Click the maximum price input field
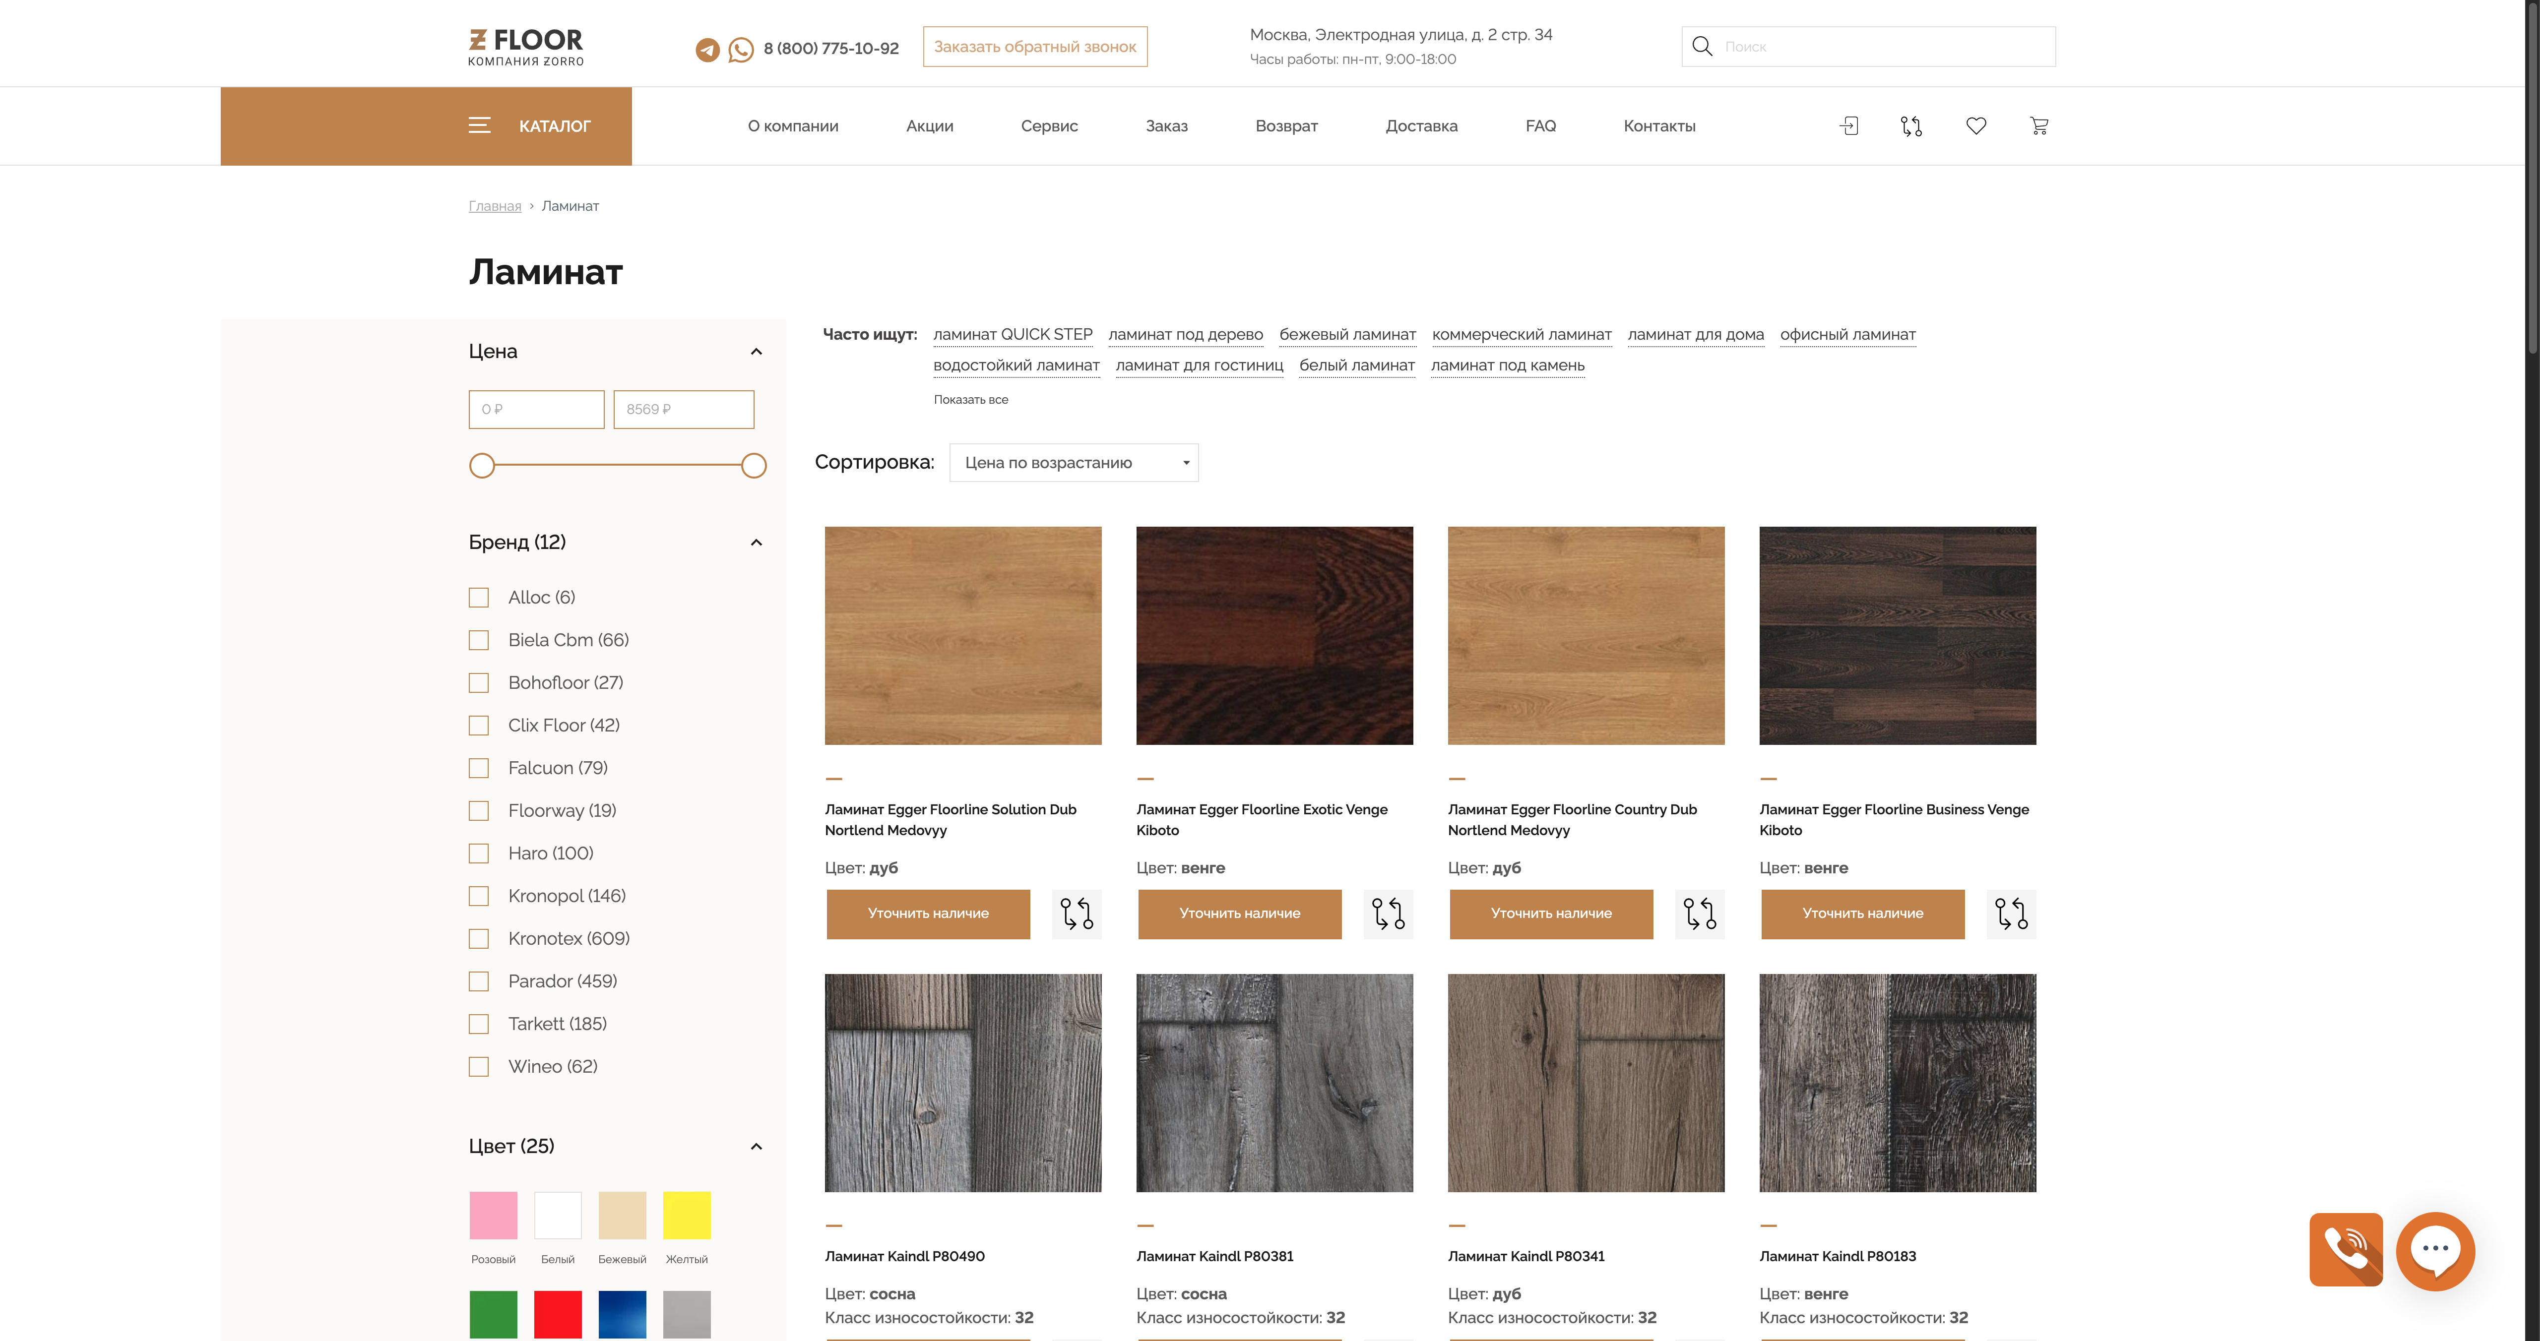Image resolution: width=2540 pixels, height=1341 pixels. [683, 409]
